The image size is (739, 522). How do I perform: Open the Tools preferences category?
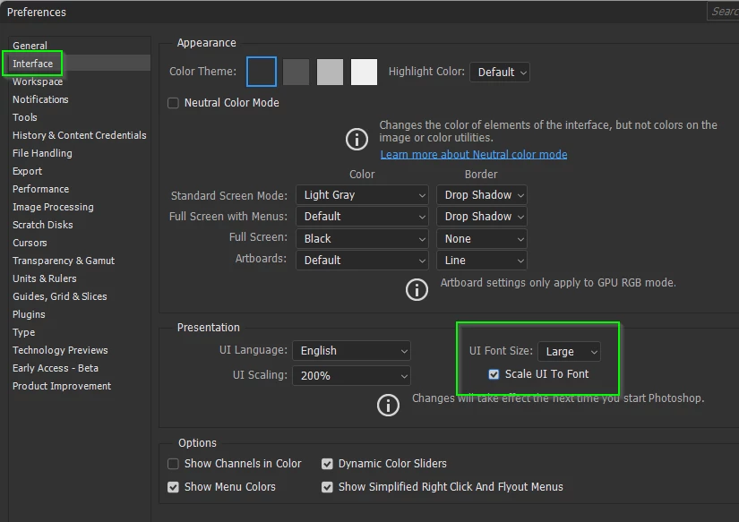pos(24,117)
